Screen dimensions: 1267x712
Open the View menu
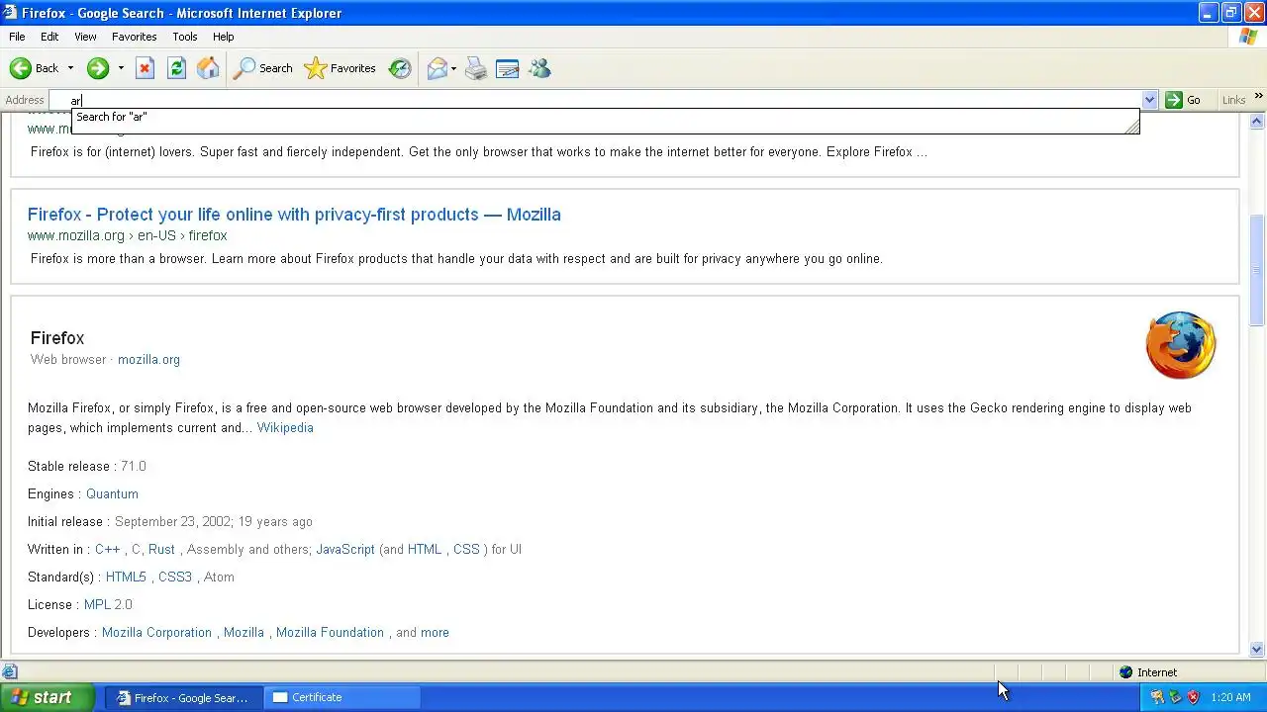85,37
